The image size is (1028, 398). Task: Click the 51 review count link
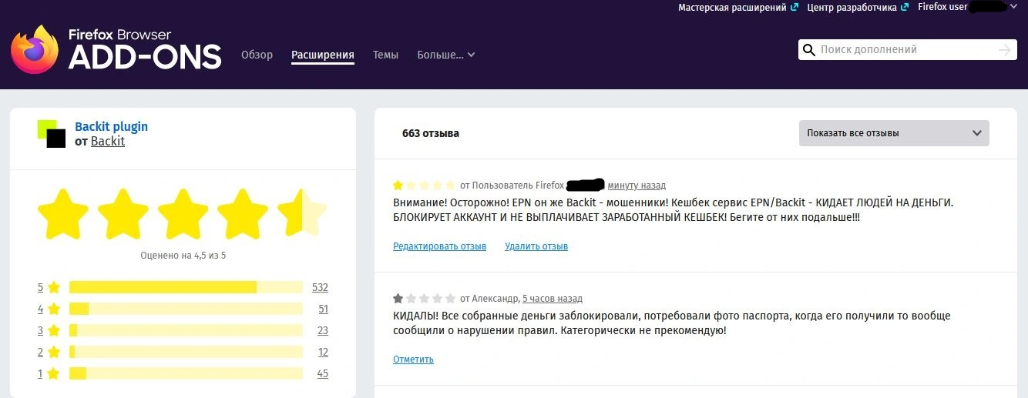tap(323, 309)
